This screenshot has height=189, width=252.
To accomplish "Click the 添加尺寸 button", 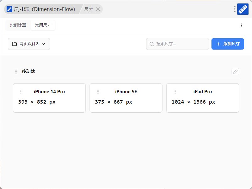I will [228, 44].
